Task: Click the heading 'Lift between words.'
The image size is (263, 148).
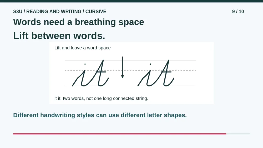Action: pyautogui.click(x=59, y=35)
